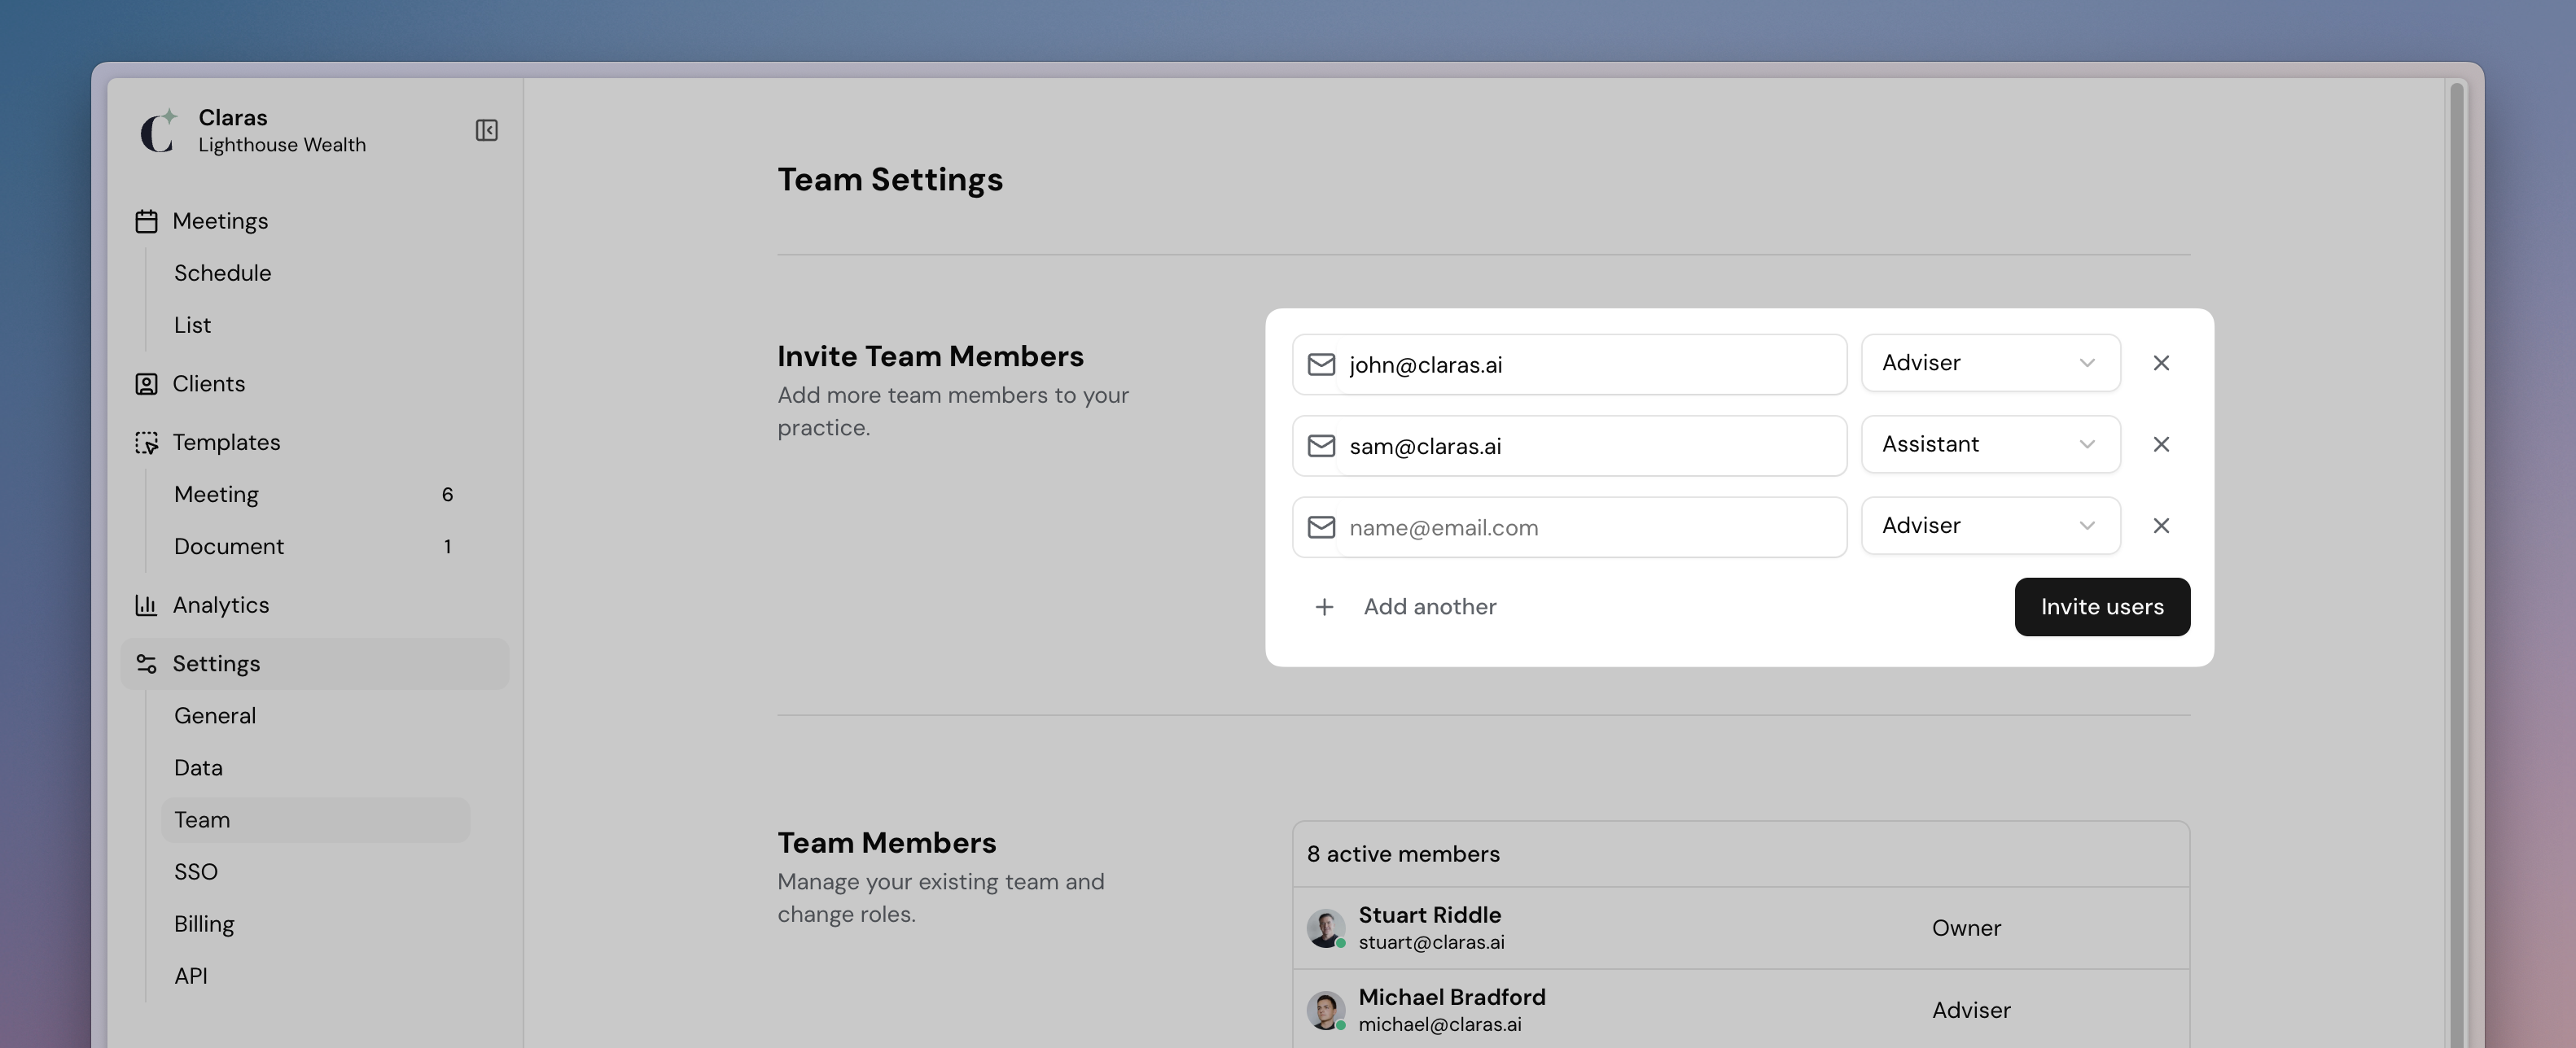Edit the john@claras.ai email field
The height and width of the screenshot is (1048, 2576).
(x=1569, y=365)
